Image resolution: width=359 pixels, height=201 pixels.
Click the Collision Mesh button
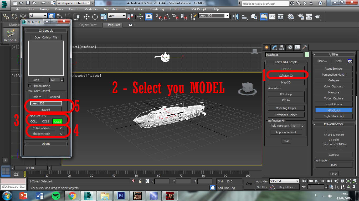pos(41,128)
